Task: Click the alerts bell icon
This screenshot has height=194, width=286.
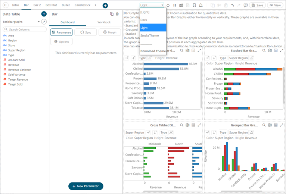Action: (x=201, y=6)
